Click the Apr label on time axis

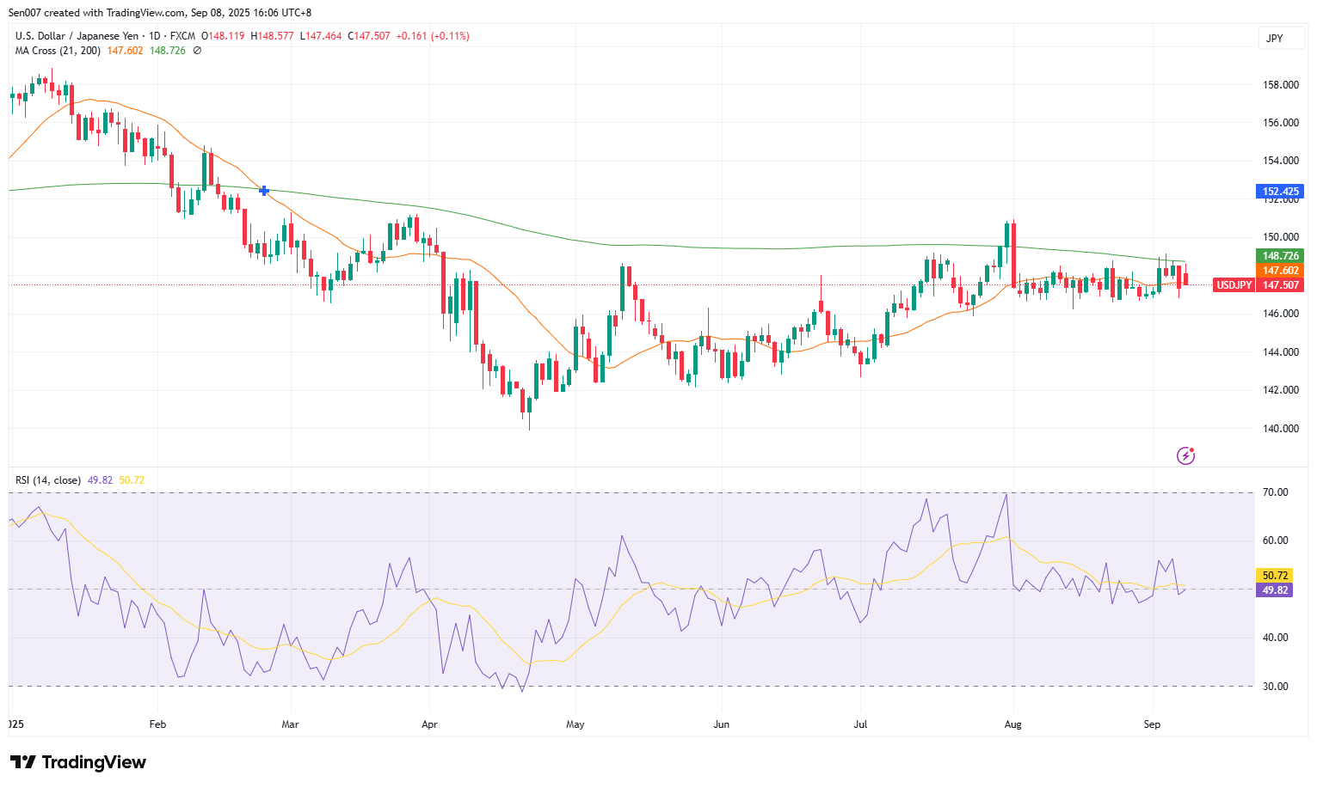pos(429,724)
